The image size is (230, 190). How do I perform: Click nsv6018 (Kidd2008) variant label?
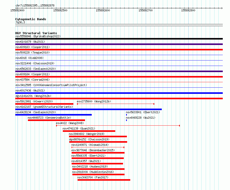pyautogui.click(x=29, y=58)
